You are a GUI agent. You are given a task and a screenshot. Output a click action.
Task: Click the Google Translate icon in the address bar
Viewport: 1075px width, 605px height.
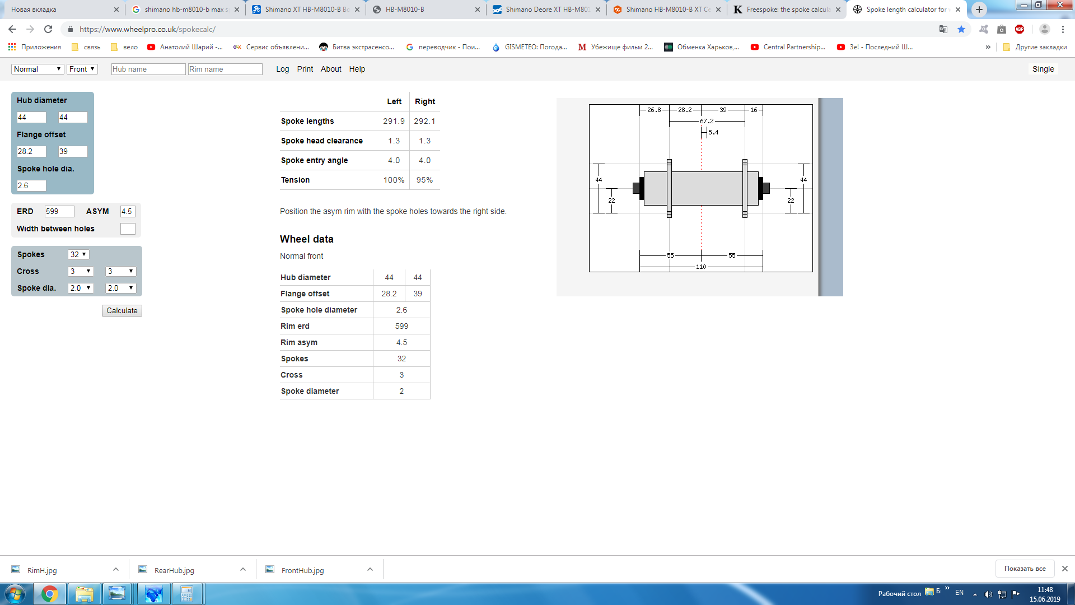(943, 29)
